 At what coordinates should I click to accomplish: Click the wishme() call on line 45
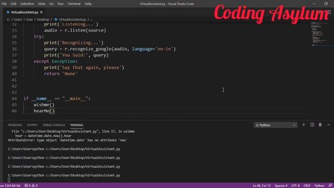click(44, 104)
